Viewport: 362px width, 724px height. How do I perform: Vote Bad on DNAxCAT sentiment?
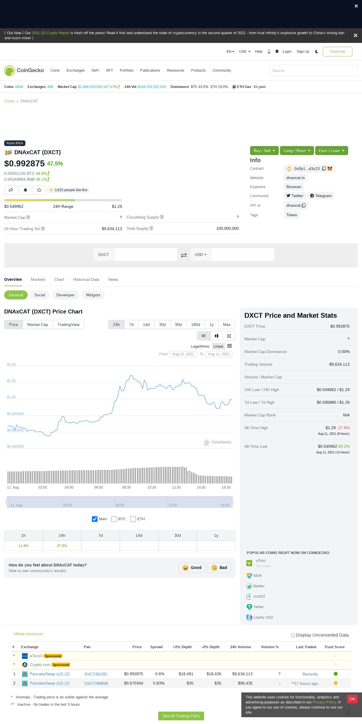coord(219,568)
